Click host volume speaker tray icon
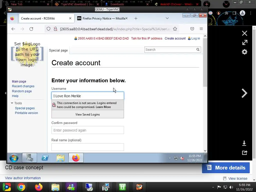This screenshot has width=256, height=192. 231,187
